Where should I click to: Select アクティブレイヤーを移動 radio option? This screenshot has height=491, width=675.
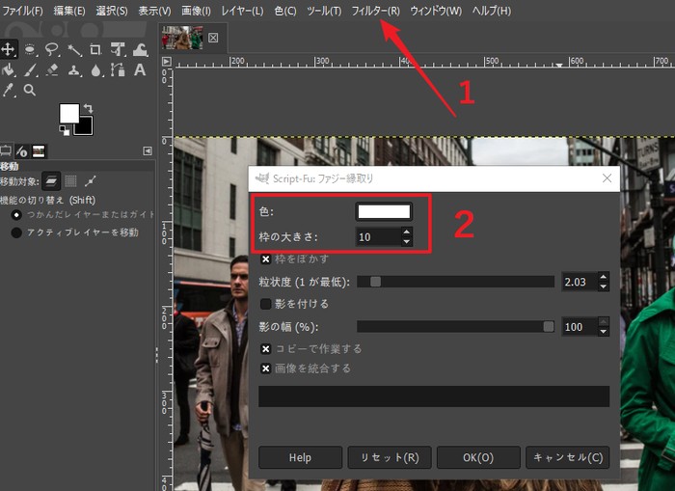tap(75, 232)
